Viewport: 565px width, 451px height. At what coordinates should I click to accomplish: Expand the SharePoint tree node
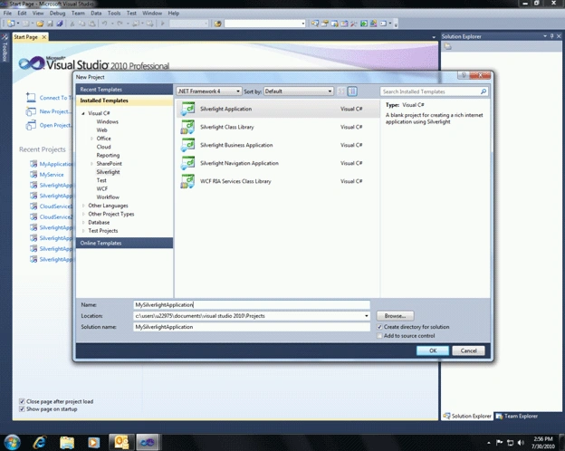coord(91,164)
